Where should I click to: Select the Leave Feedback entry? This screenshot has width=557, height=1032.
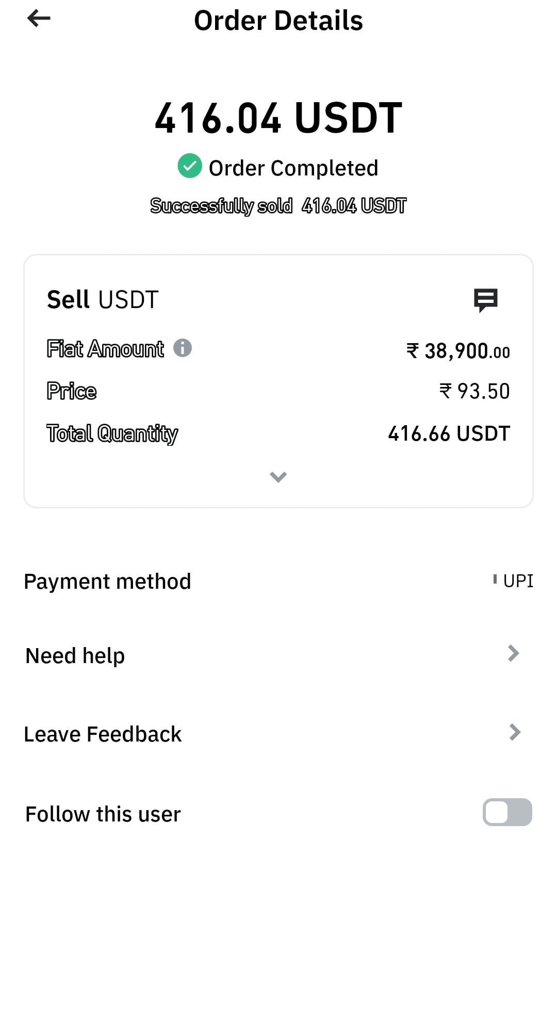pos(103,734)
